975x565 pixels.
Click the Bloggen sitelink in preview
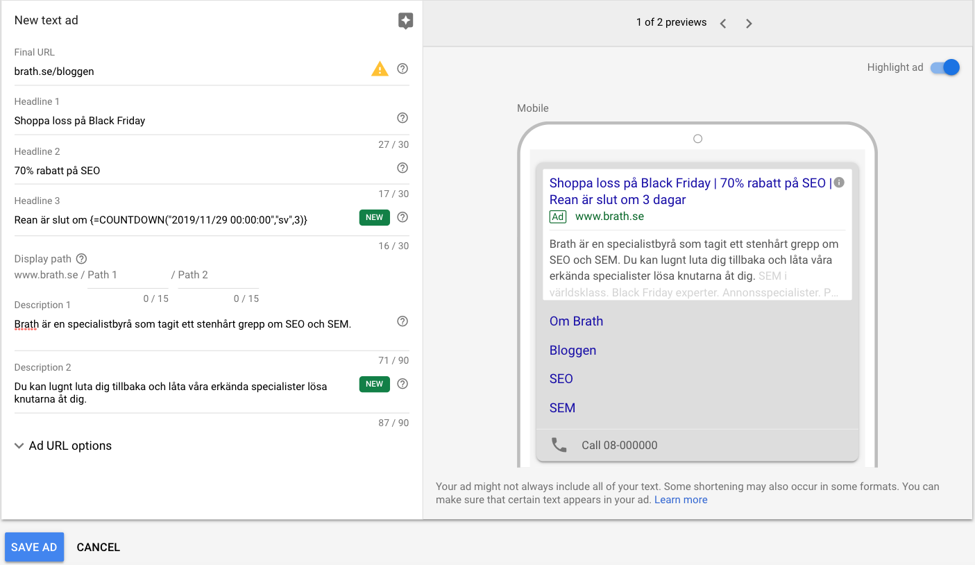[573, 351]
